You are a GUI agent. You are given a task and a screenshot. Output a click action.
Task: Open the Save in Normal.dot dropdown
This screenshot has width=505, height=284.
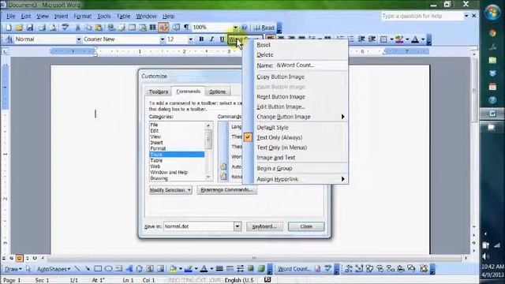[238, 226]
